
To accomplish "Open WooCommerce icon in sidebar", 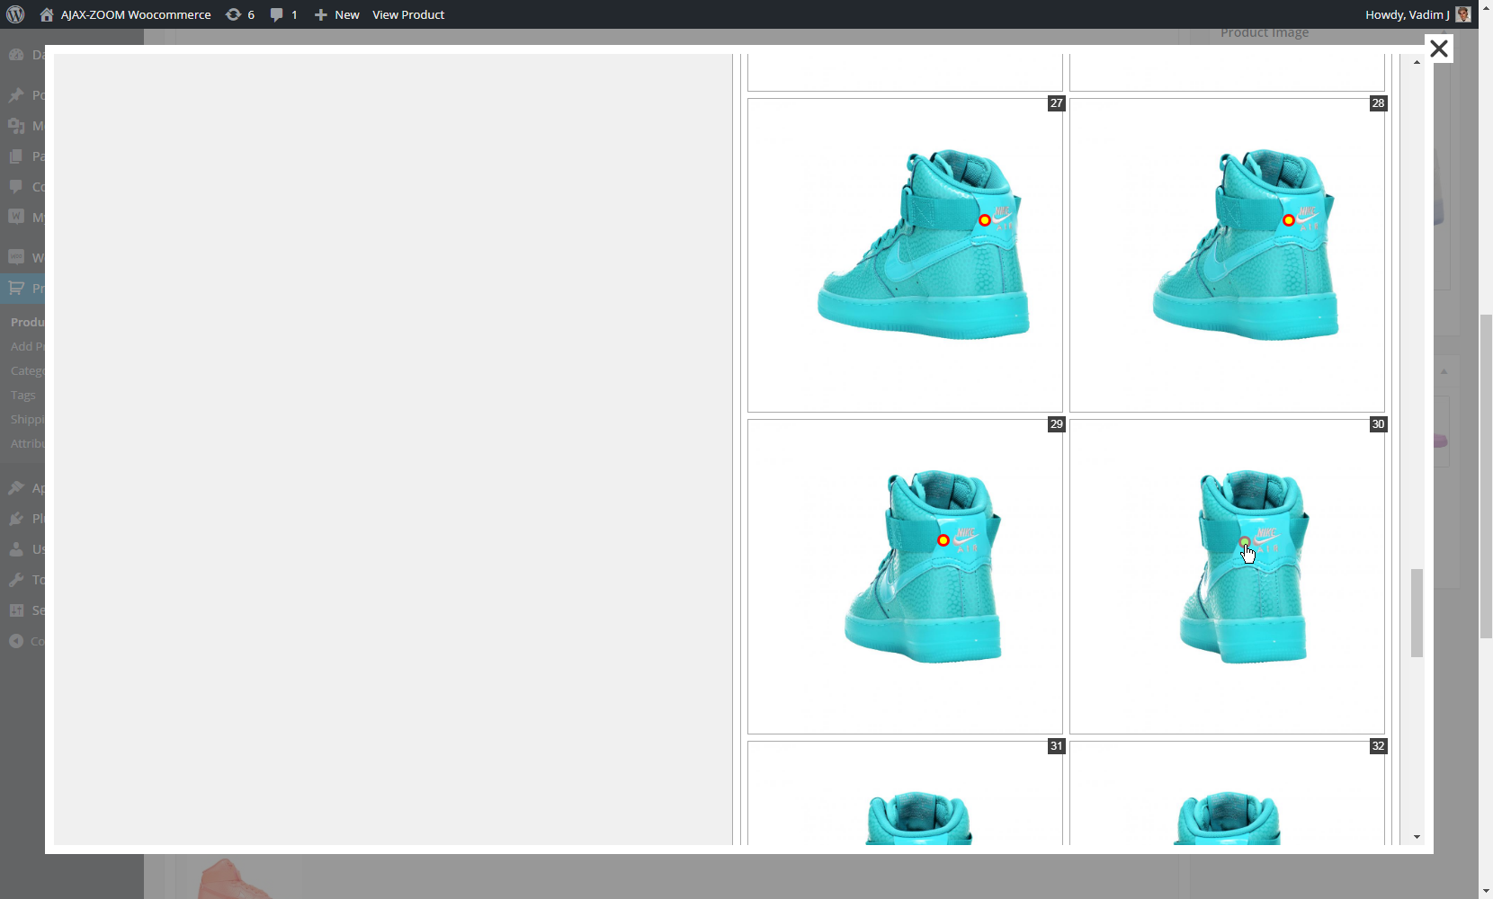I will pos(16,257).
